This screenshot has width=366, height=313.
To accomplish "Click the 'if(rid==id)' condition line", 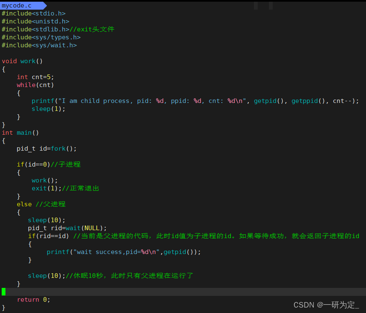I will [x=194, y=236].
